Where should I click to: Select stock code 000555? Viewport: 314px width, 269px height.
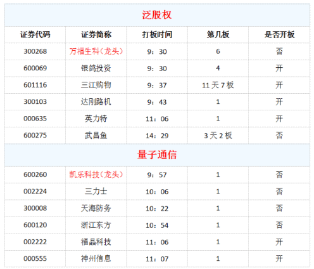(35, 259)
